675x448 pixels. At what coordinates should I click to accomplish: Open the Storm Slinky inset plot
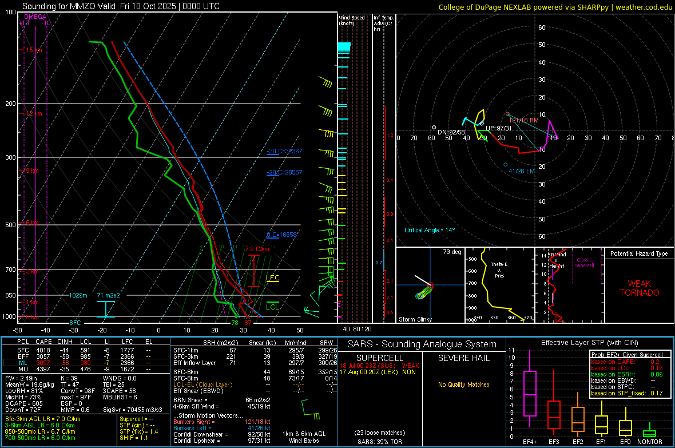click(x=430, y=285)
